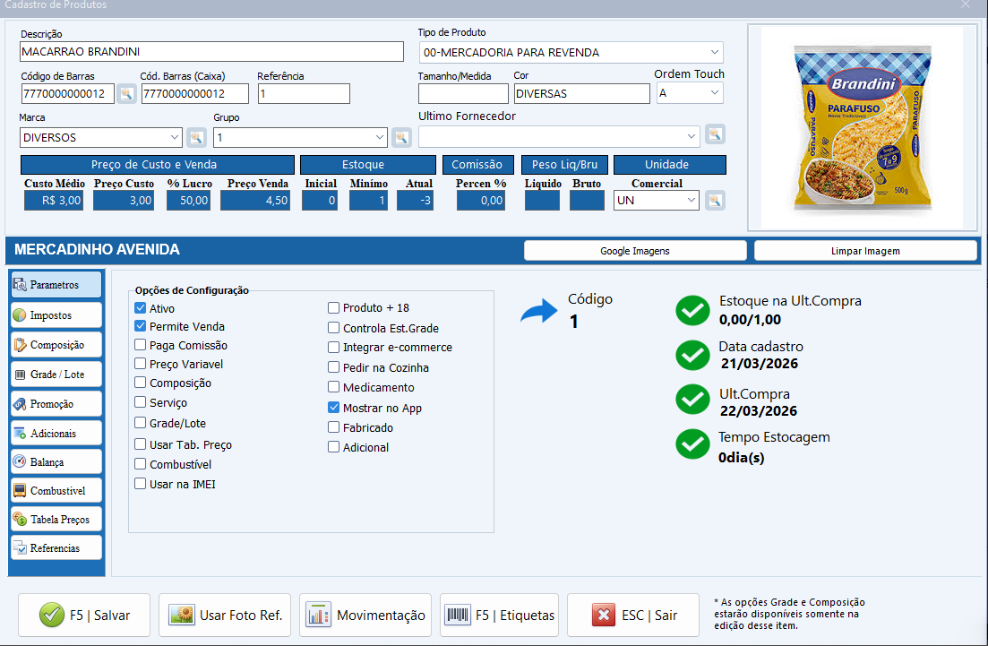The image size is (988, 646).
Task: Uncheck the Permite Venda checkbox
Action: tap(140, 326)
